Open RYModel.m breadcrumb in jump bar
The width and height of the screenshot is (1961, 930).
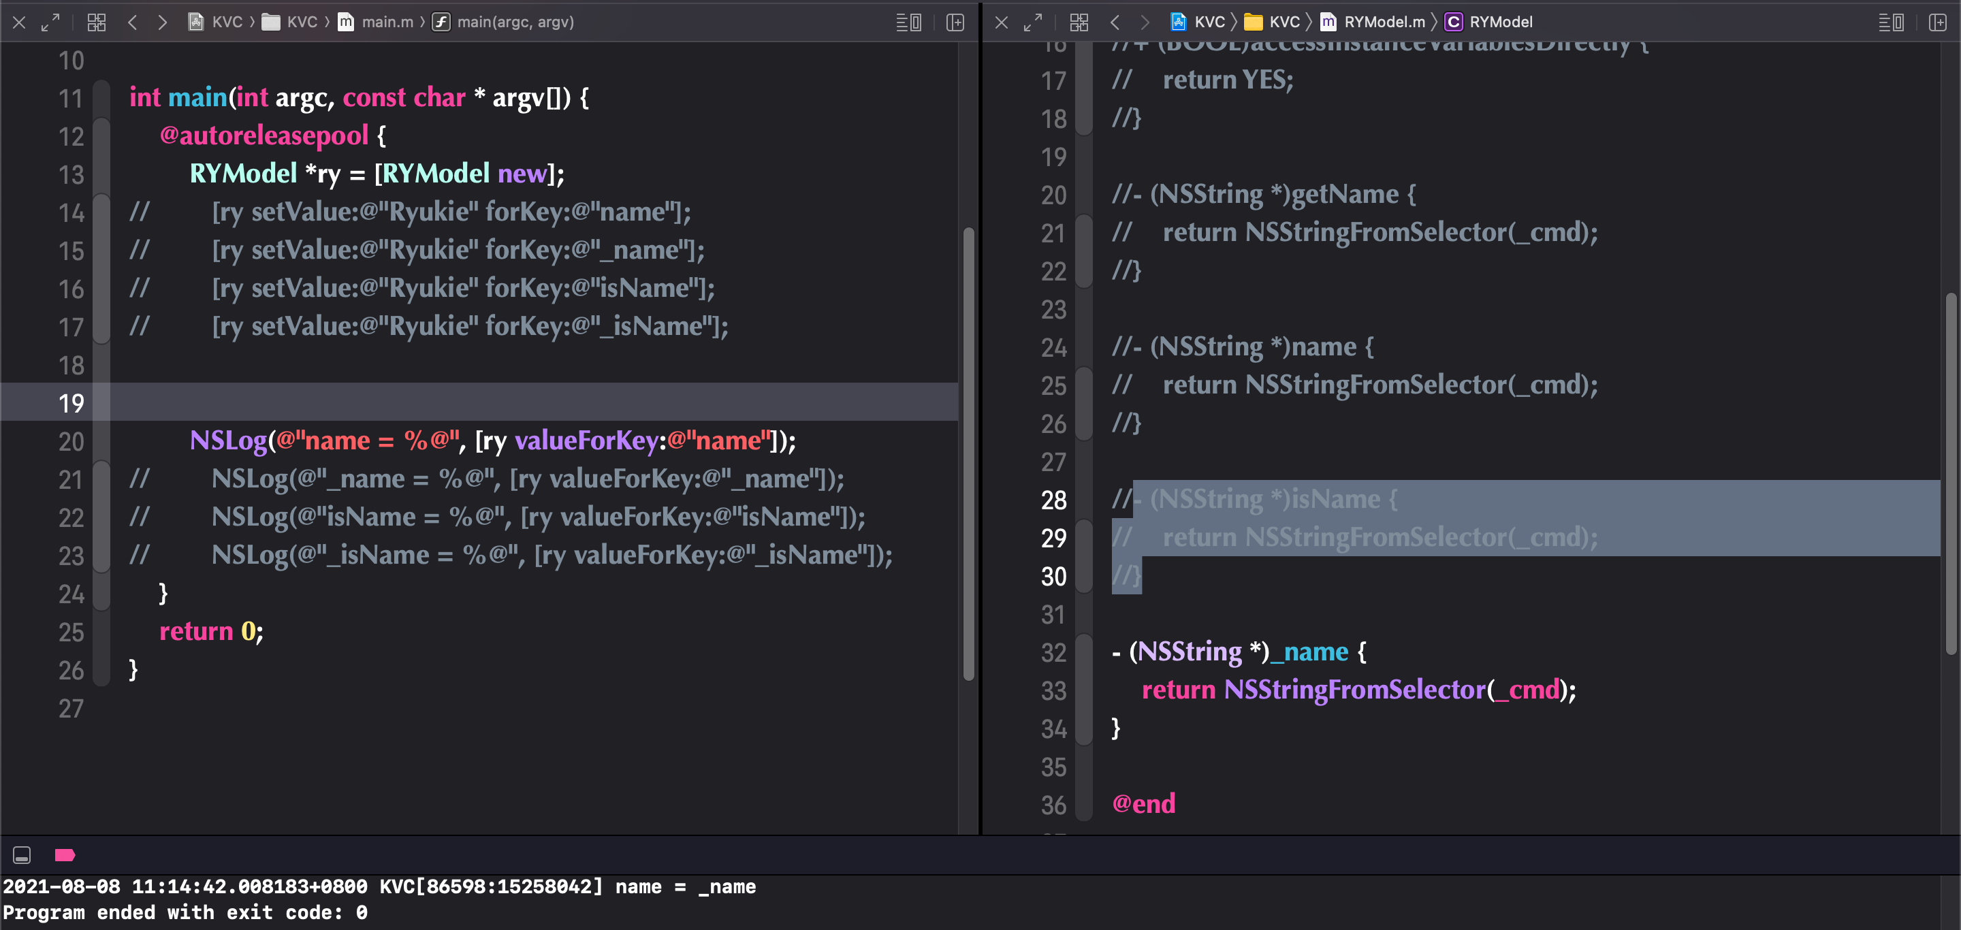[x=1373, y=22]
